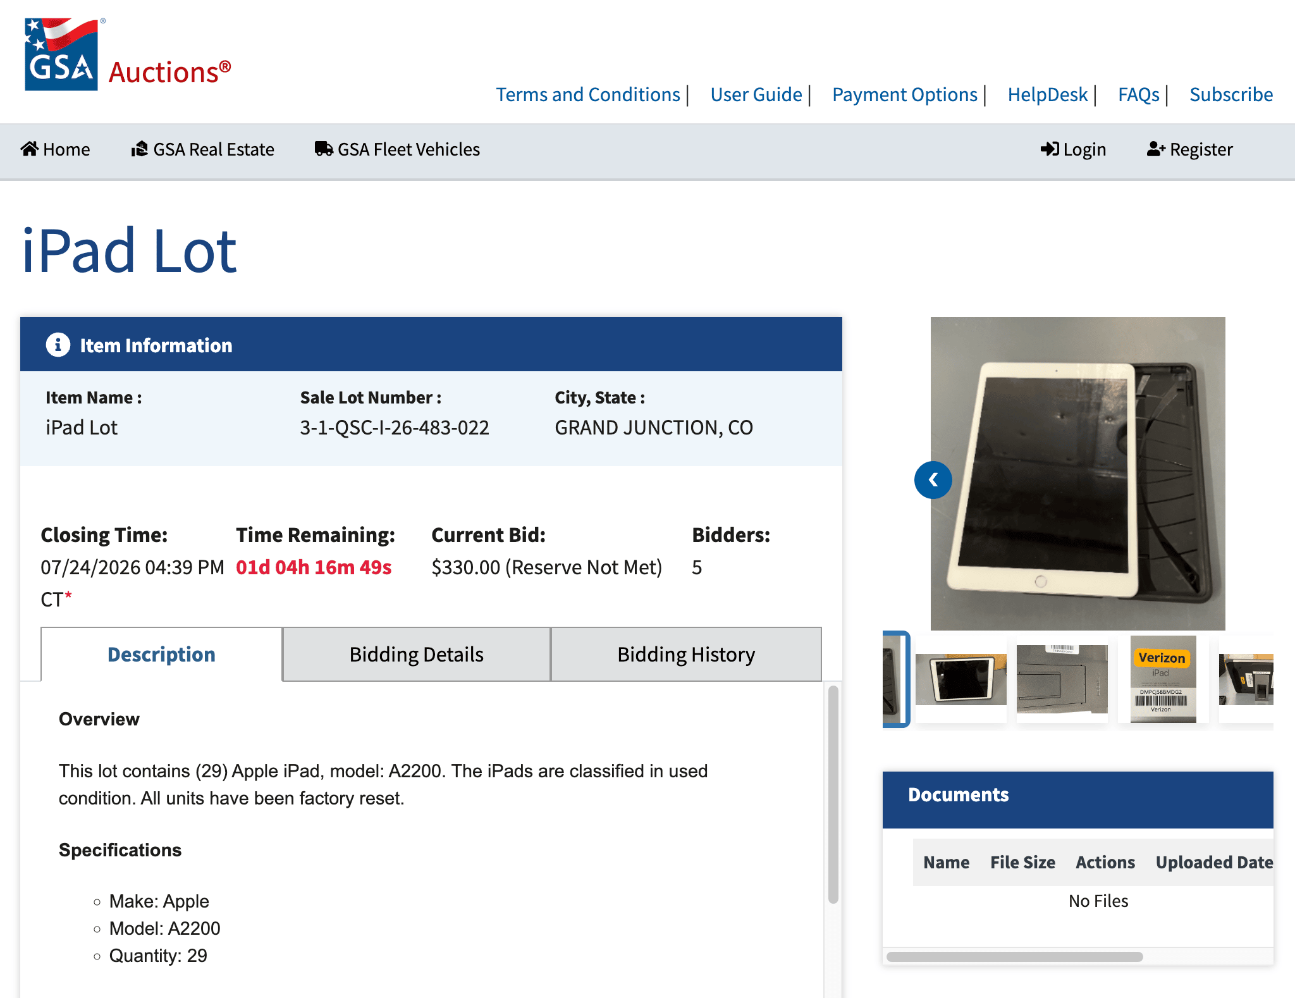
Task: Open Terms and Conditions link
Action: [x=588, y=95]
